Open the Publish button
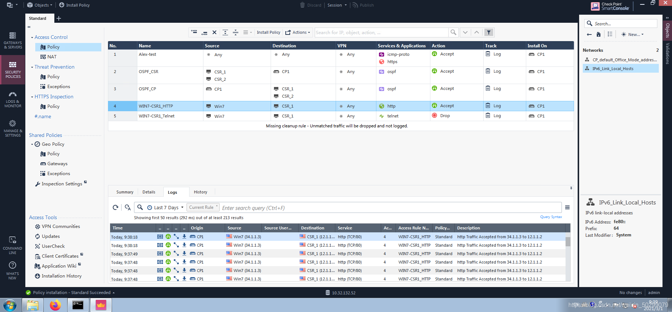 point(363,5)
